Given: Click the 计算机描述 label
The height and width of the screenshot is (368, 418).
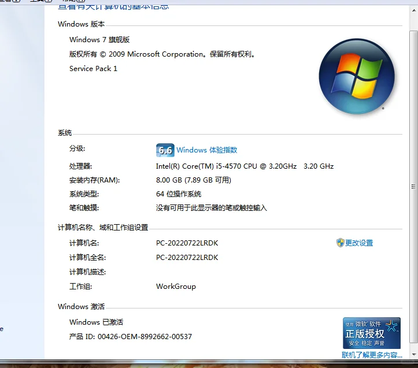Looking at the screenshot, I should coord(87,272).
